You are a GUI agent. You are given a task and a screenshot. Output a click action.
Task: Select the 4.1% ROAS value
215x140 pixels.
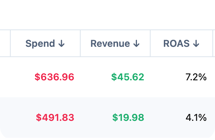coord(196,118)
